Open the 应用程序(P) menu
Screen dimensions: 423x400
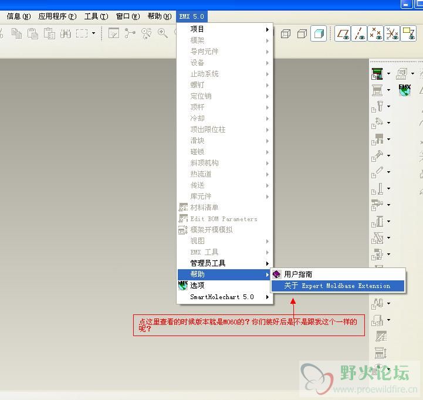point(57,16)
